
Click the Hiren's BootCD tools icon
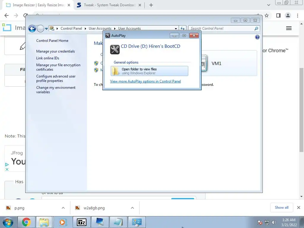pos(115,50)
